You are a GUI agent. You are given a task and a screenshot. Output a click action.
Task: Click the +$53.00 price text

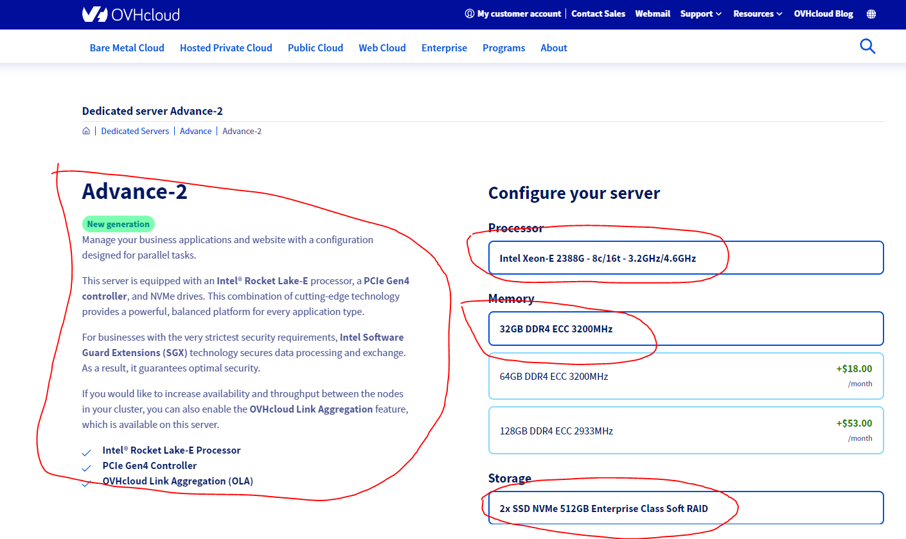854,423
